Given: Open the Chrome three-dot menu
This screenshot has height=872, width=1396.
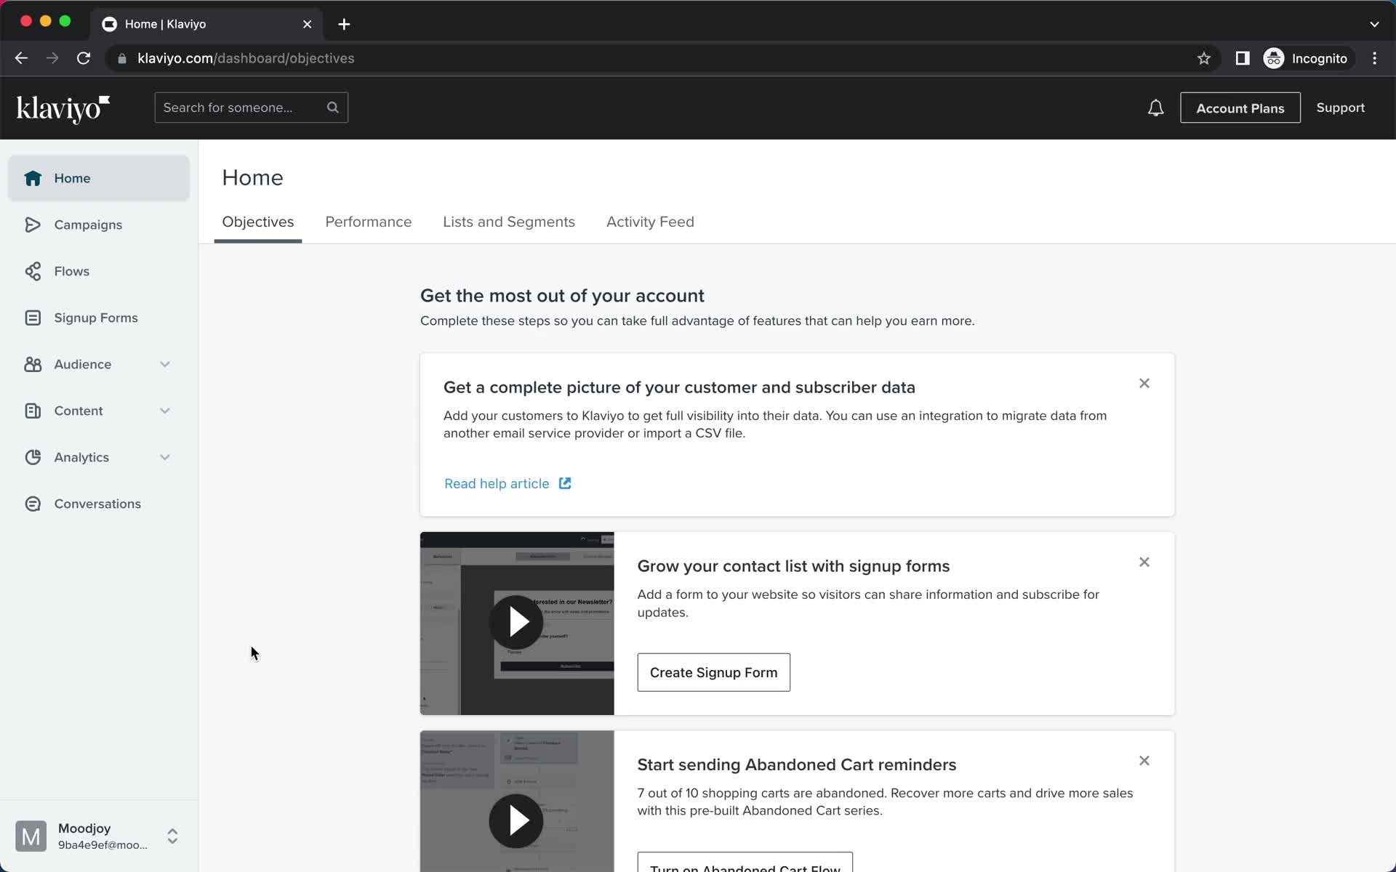Looking at the screenshot, I should tap(1374, 58).
